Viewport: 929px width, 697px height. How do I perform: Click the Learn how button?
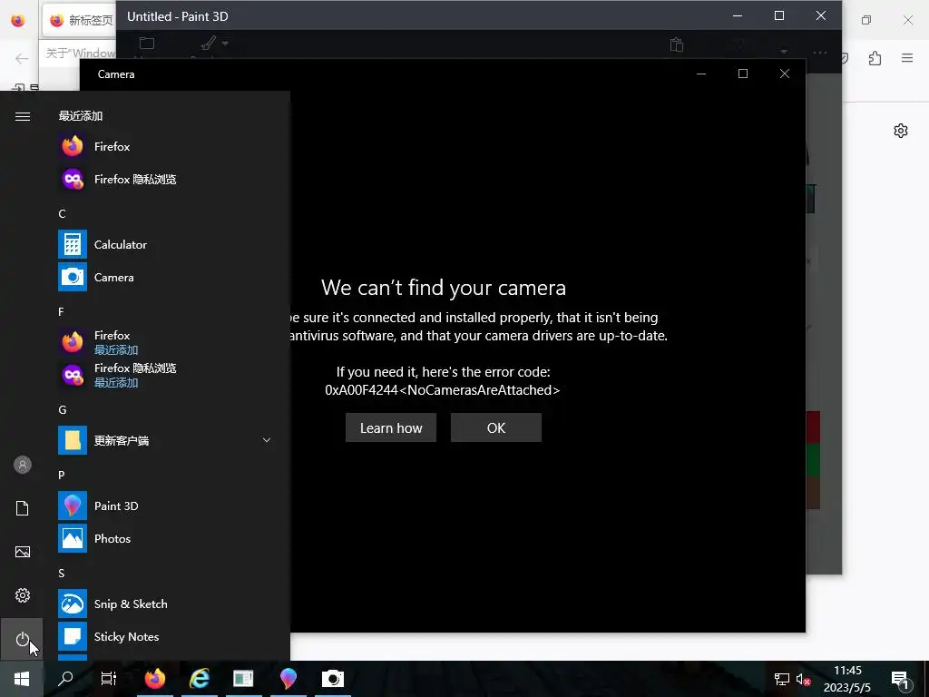point(391,428)
